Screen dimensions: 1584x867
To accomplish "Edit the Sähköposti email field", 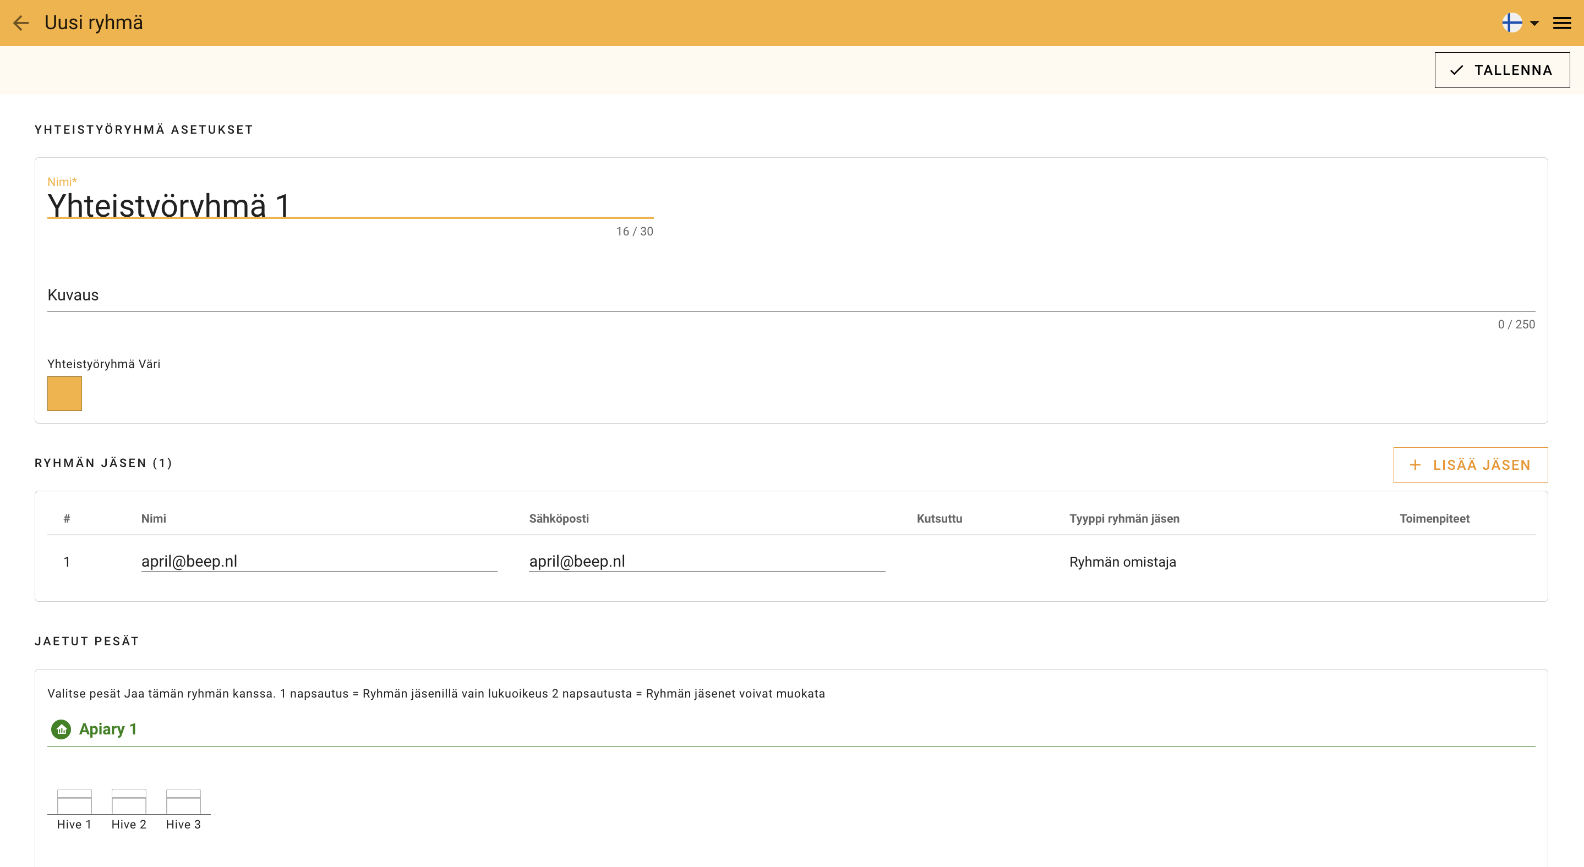I will [x=707, y=561].
